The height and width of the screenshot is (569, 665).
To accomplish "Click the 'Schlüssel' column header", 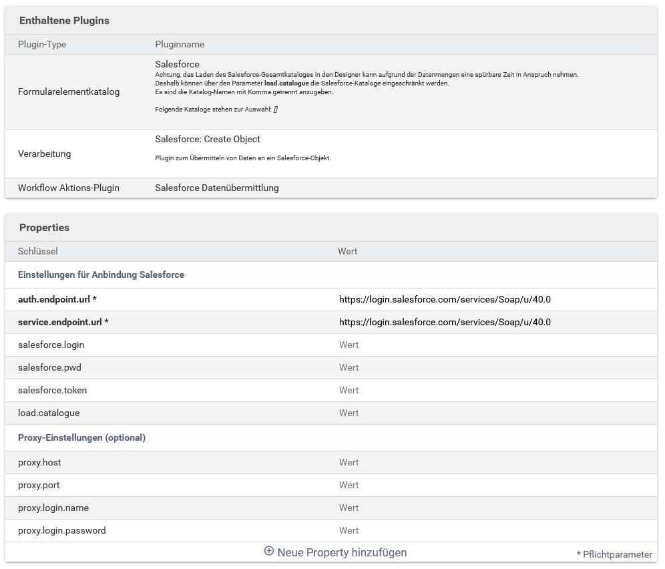I will click(x=38, y=252).
